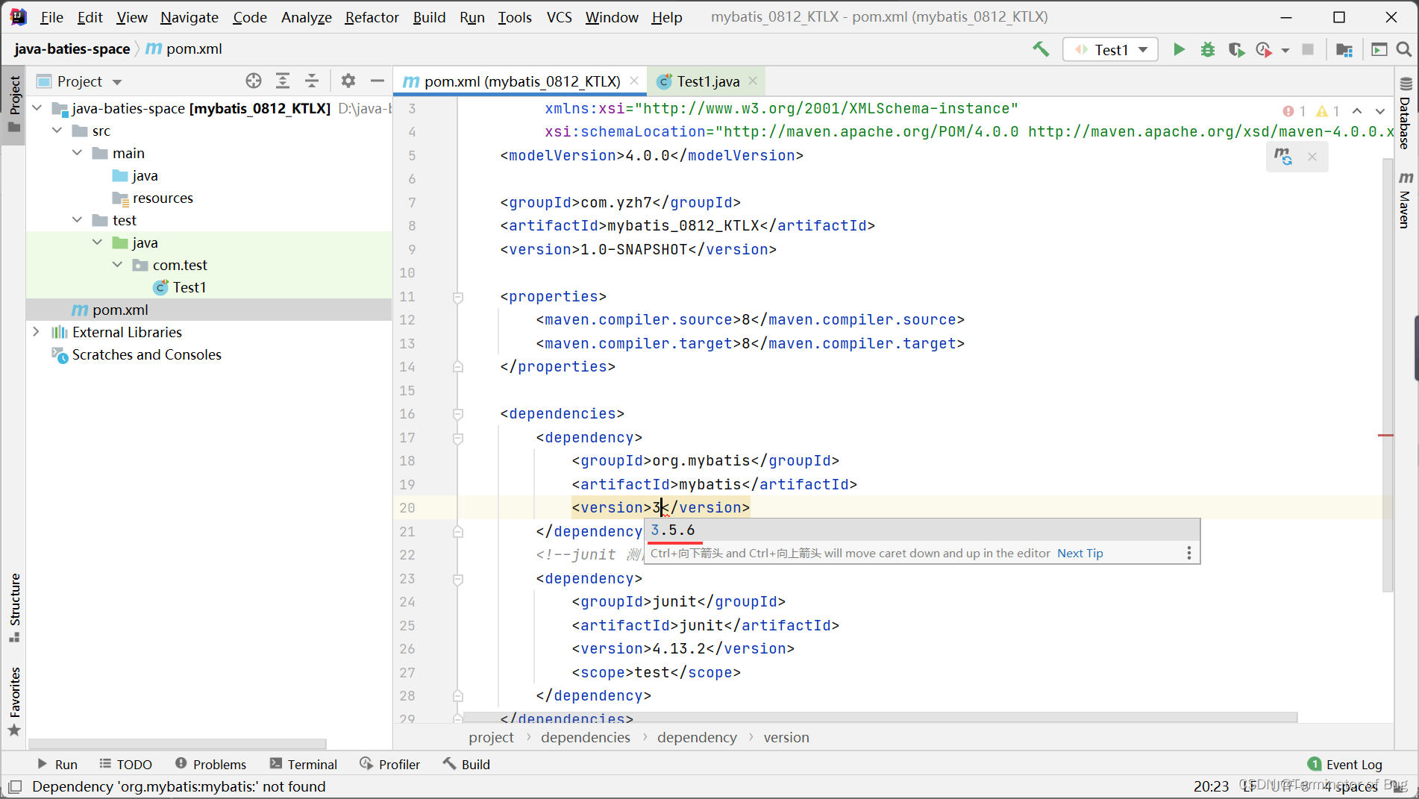Jump to next highlighted error arrow
This screenshot has width=1419, height=799.
[x=1380, y=111]
